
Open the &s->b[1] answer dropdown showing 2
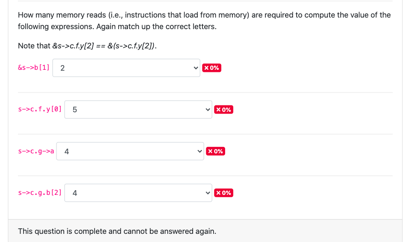pos(126,68)
